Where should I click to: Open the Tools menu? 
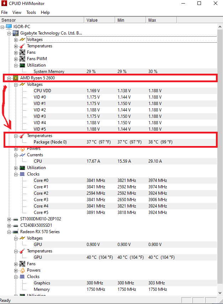tap(31, 12)
